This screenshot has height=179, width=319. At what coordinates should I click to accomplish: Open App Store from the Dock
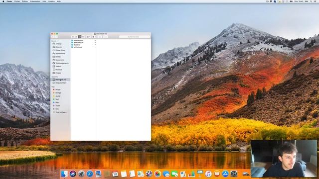(x=225, y=174)
